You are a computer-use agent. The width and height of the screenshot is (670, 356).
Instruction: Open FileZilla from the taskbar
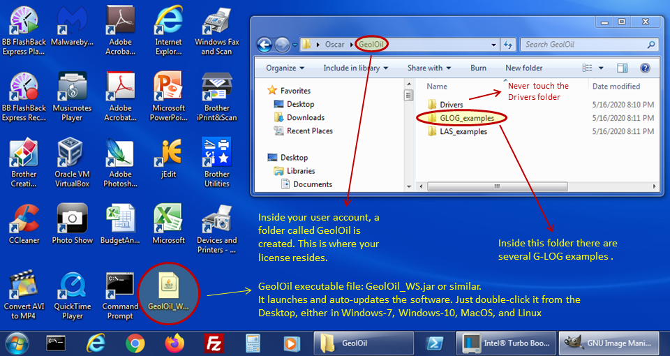click(x=213, y=343)
